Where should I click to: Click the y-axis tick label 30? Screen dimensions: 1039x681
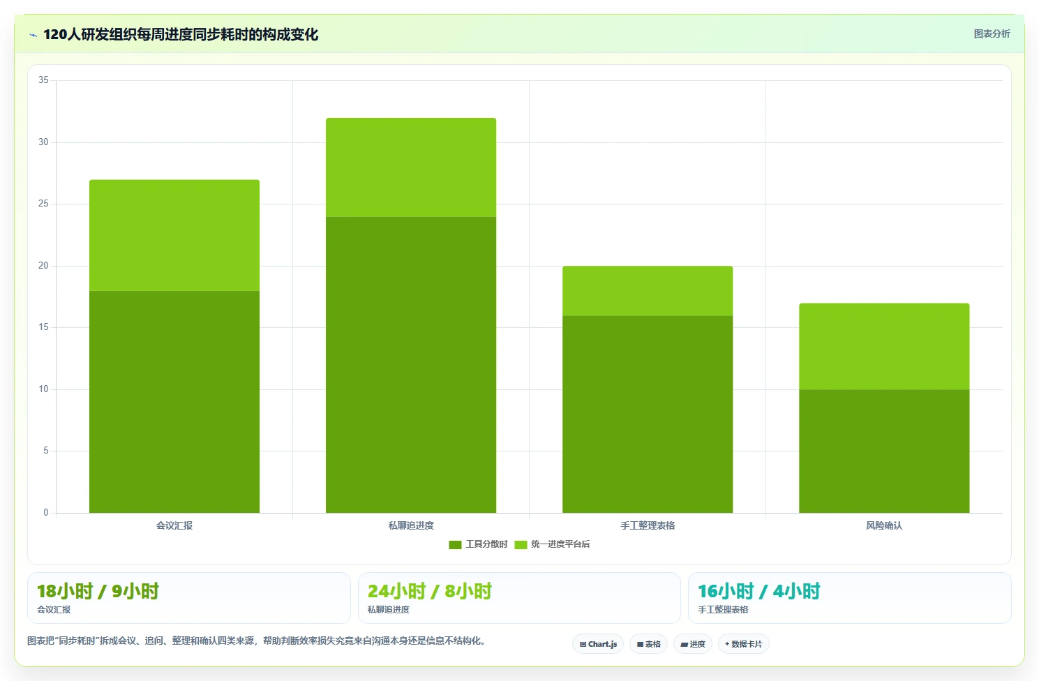pyautogui.click(x=43, y=142)
